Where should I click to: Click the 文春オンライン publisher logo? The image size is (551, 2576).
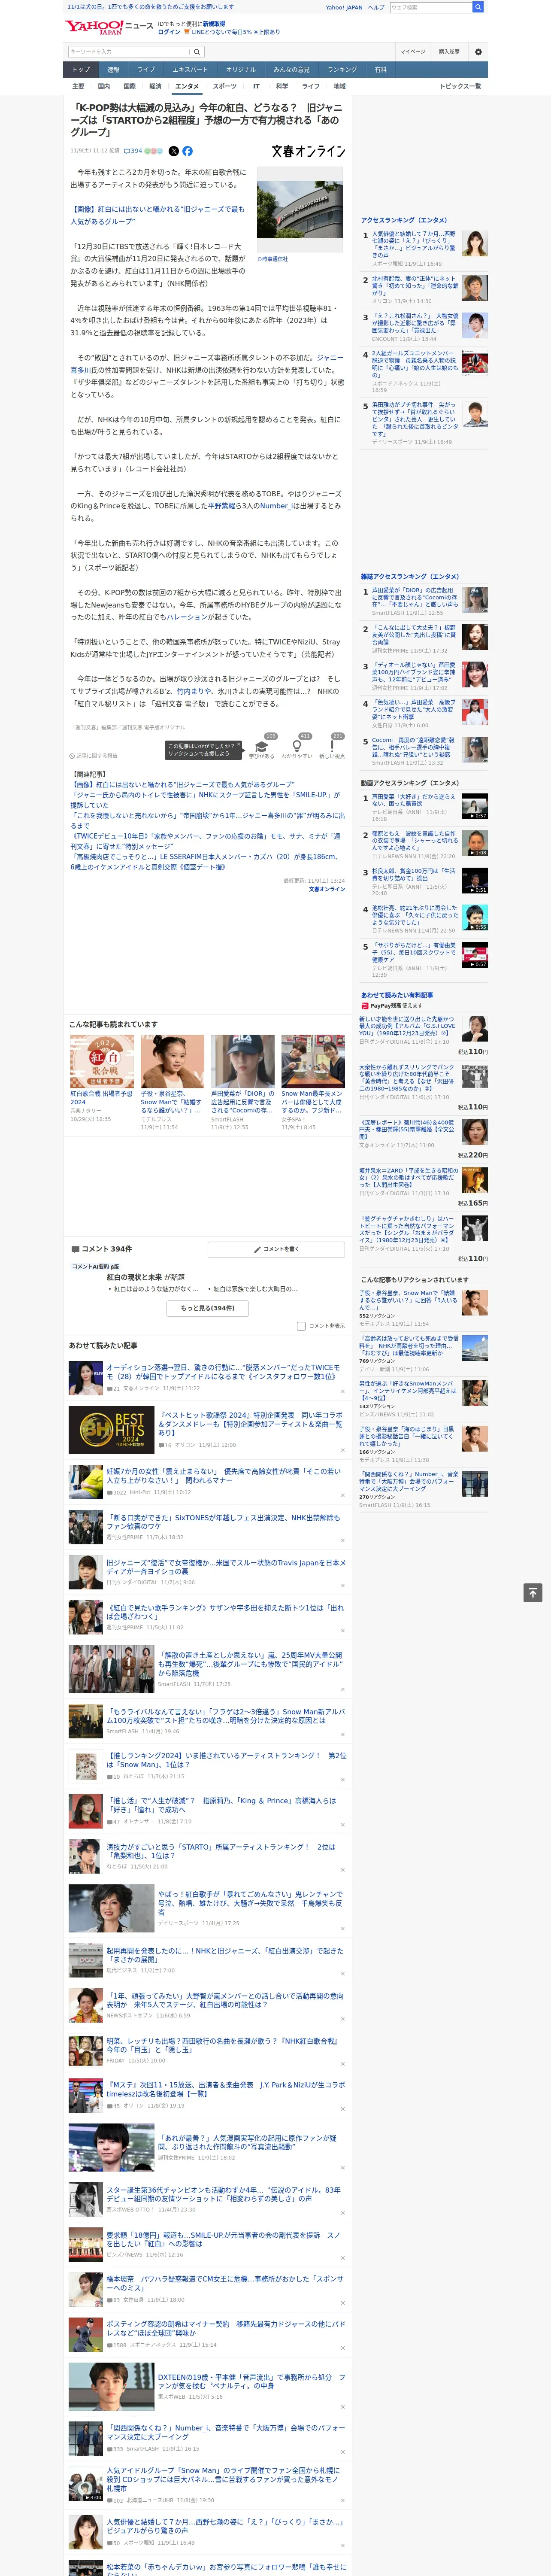(x=308, y=151)
